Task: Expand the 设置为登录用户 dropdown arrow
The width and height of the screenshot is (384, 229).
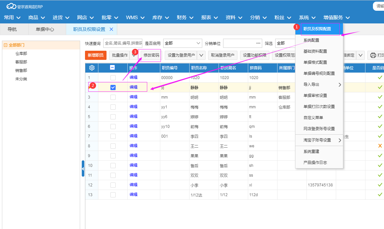Action: coord(202,55)
